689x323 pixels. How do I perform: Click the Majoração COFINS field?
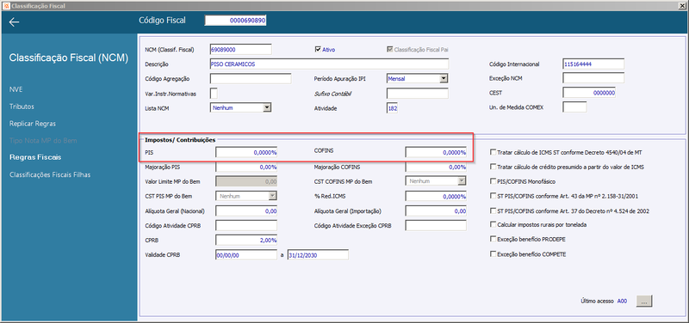tap(436, 167)
